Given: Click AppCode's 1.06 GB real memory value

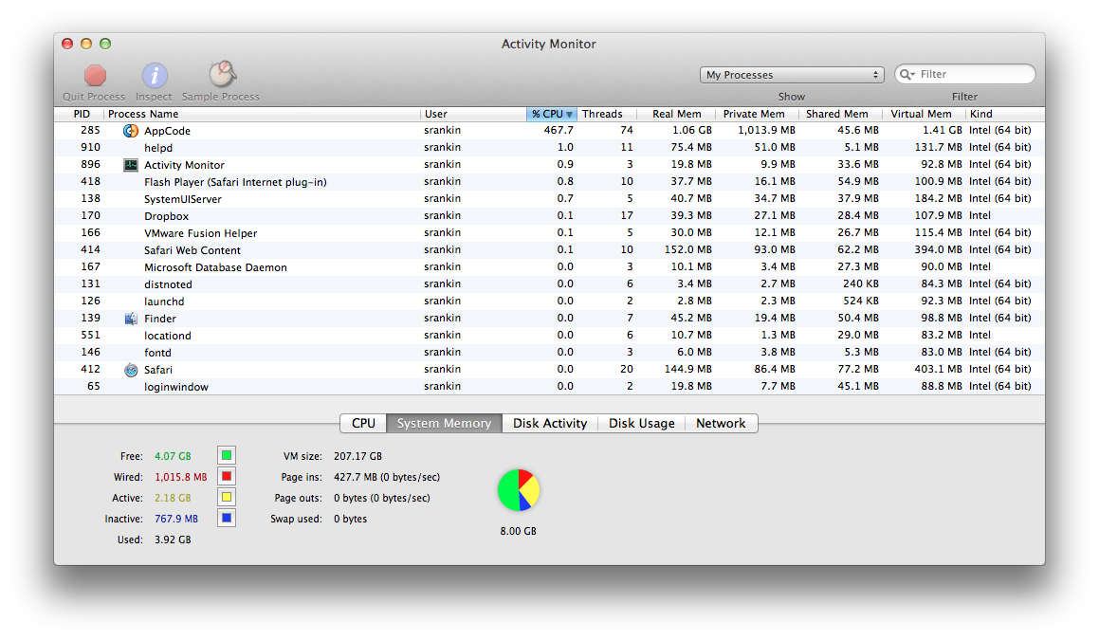Looking at the screenshot, I should pyautogui.click(x=692, y=131).
